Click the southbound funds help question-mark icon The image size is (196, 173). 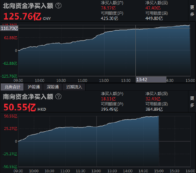[x=58, y=96]
